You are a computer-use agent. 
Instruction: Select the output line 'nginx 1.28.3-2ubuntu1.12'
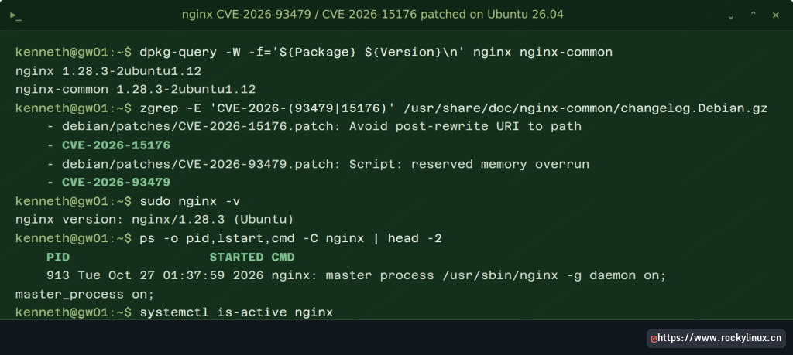pos(108,71)
